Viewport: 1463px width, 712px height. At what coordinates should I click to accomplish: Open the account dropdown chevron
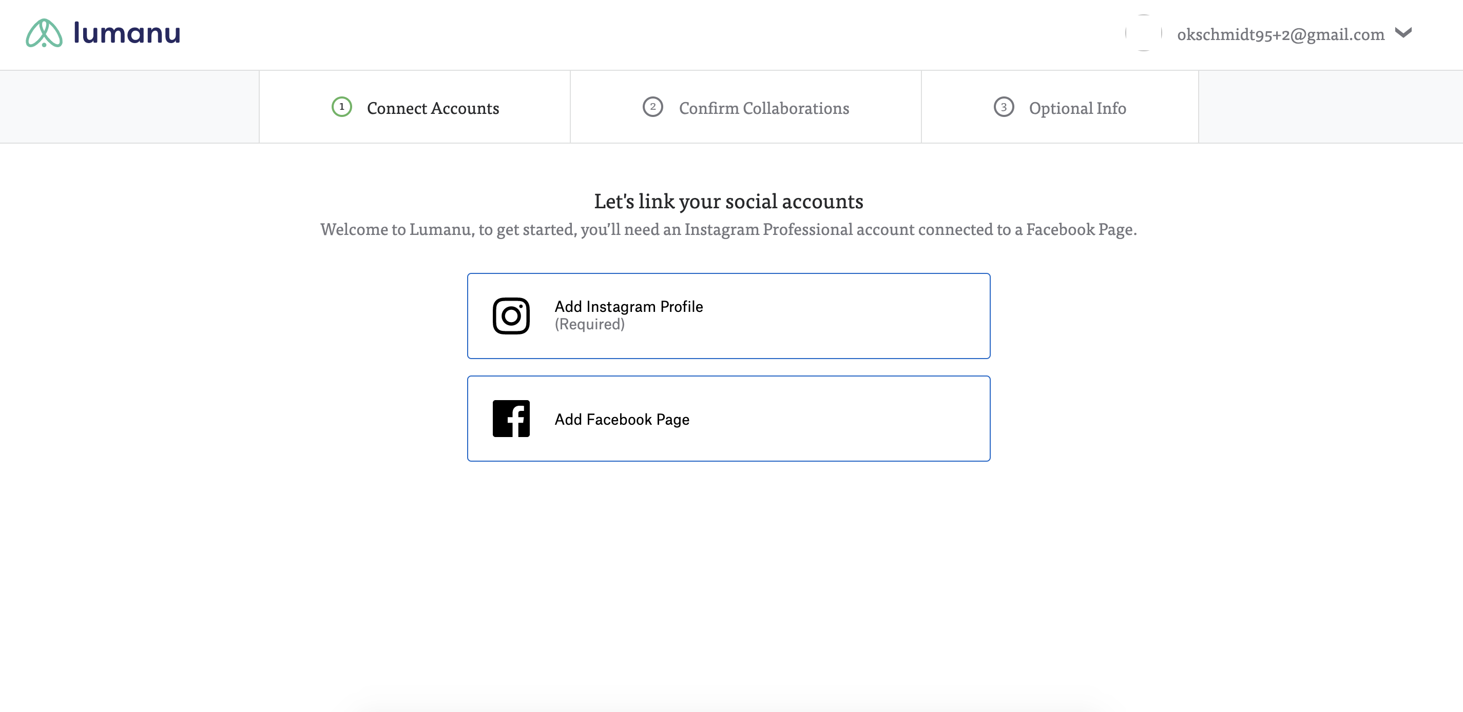[1403, 33]
